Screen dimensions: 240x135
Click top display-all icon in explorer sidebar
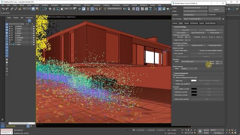[x=7, y=24]
